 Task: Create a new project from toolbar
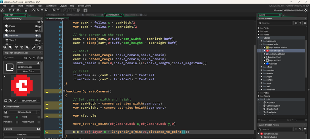point(9,10)
